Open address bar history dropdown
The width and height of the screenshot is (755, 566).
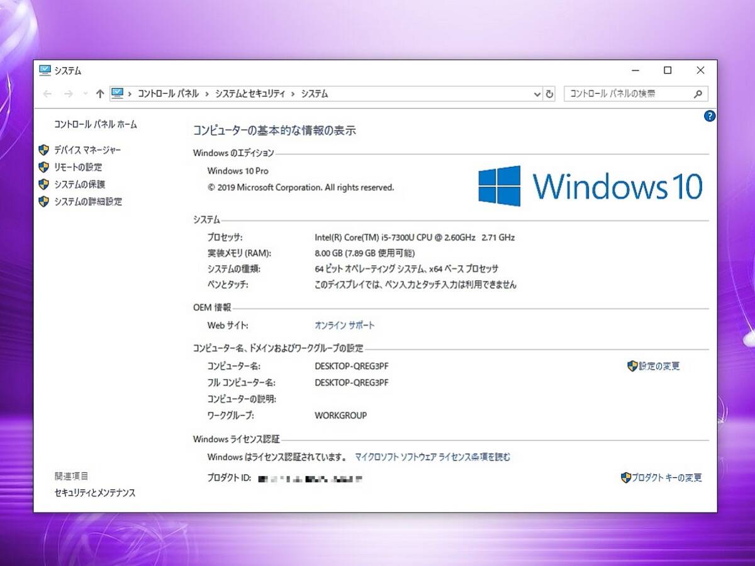click(537, 94)
